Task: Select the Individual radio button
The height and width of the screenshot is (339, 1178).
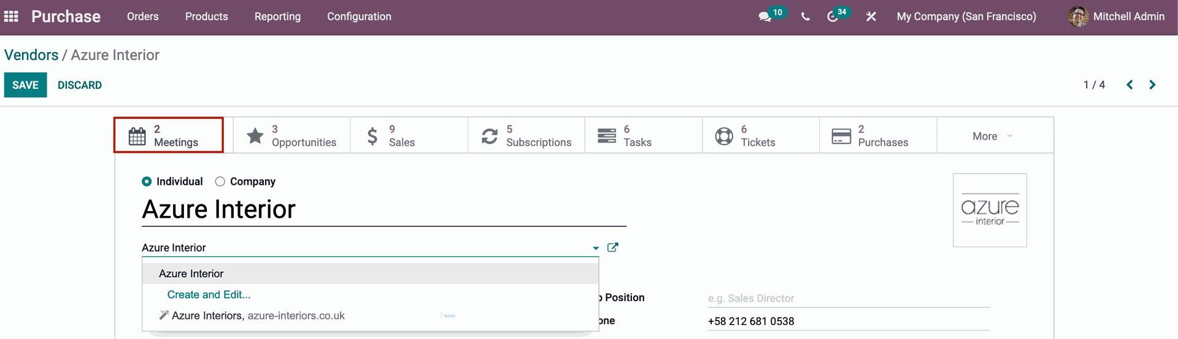Action: click(147, 182)
